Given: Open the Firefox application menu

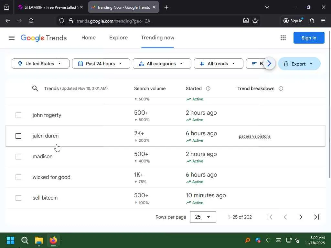Looking at the screenshot, I should tap(323, 21).
